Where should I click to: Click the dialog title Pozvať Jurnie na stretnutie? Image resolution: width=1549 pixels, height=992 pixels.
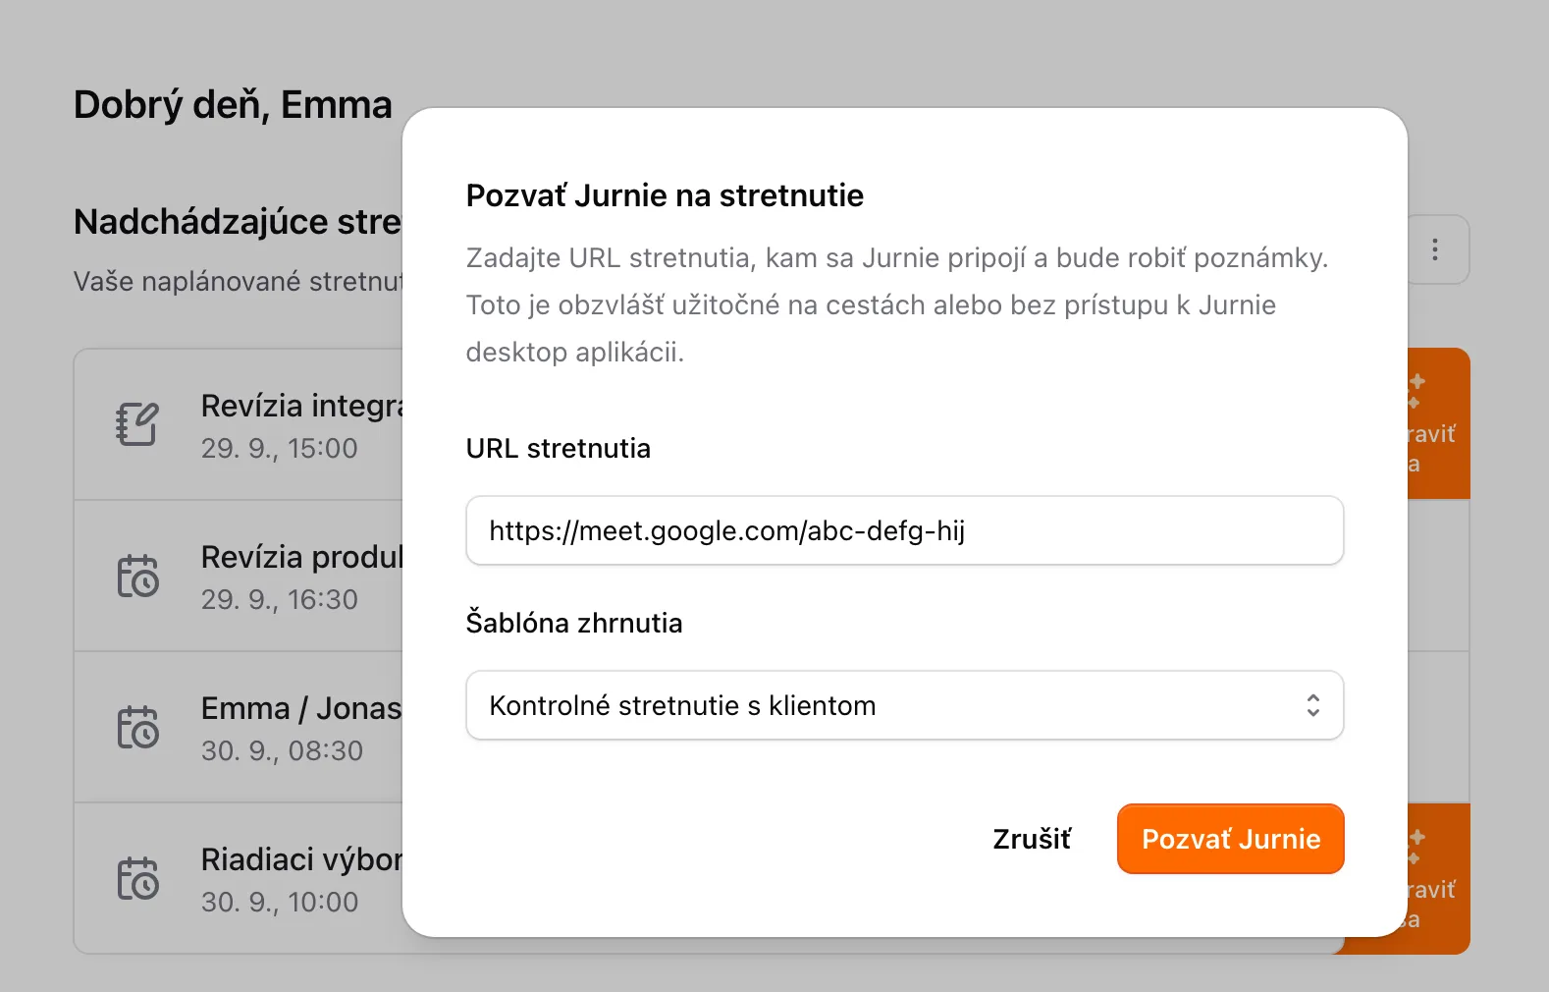coord(665,195)
